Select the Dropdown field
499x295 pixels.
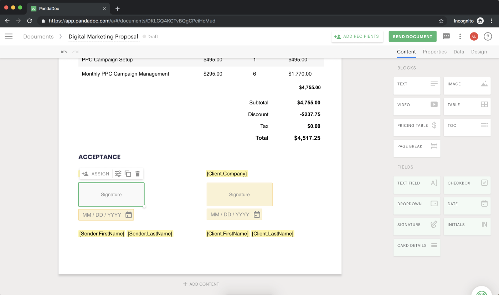click(x=417, y=206)
